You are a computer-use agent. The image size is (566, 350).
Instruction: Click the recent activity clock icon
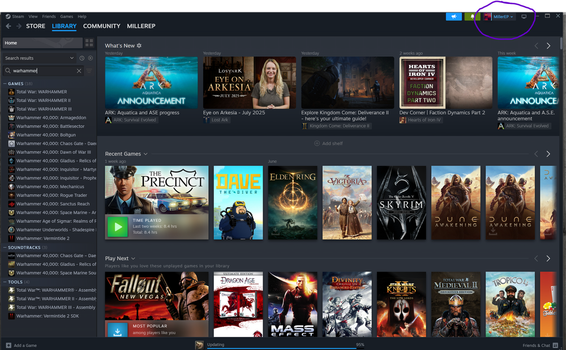82,58
